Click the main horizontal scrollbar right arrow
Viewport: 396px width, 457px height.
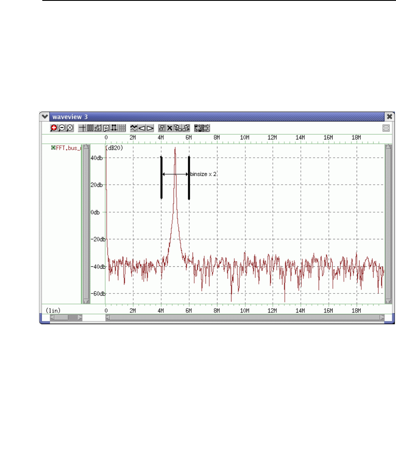pos(382,317)
